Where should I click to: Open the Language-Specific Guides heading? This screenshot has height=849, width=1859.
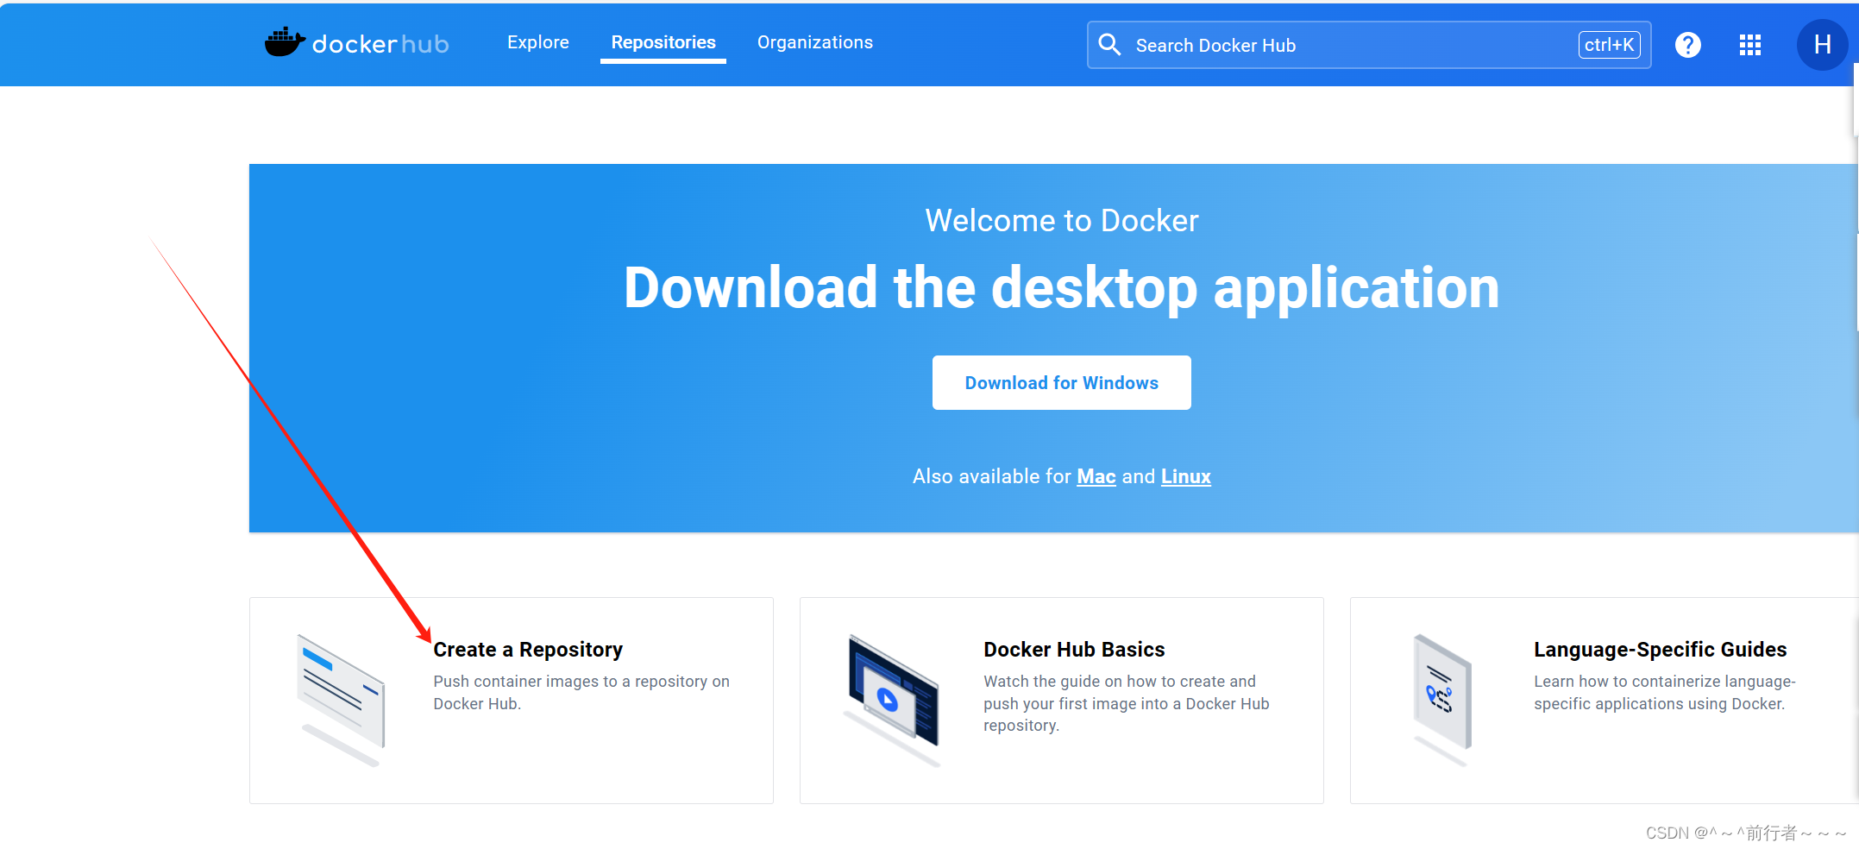tap(1660, 650)
